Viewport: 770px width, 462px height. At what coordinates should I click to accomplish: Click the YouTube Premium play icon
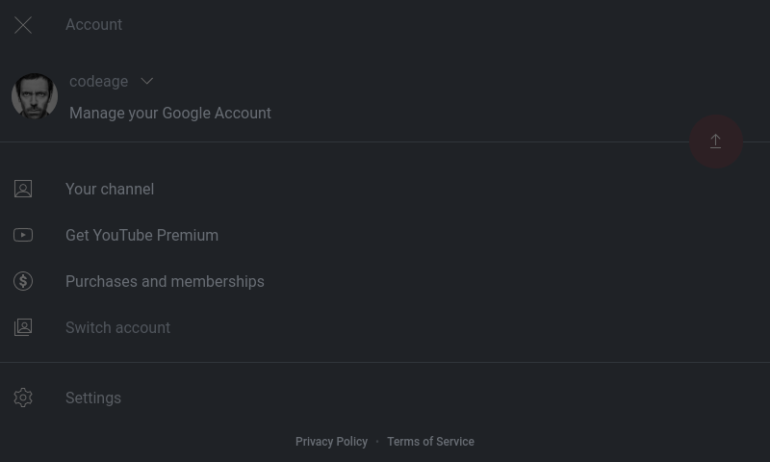[23, 236]
